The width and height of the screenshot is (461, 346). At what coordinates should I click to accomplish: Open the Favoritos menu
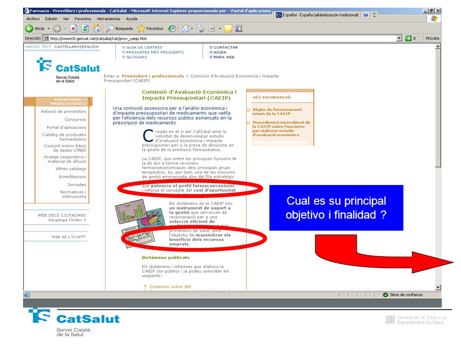pyautogui.click(x=83, y=19)
